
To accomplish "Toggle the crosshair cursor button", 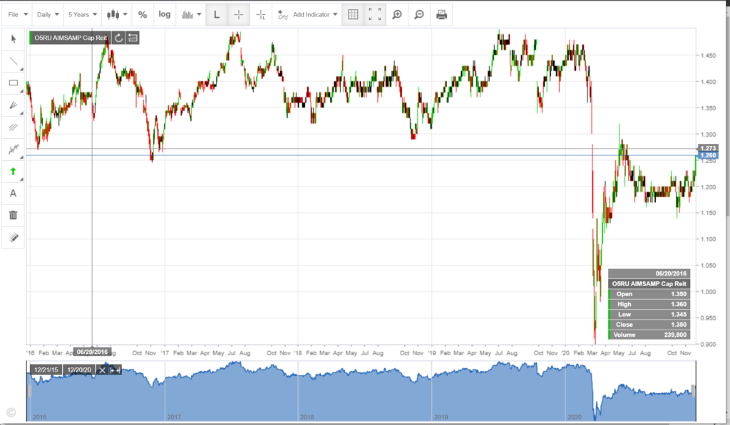I will (x=238, y=14).
